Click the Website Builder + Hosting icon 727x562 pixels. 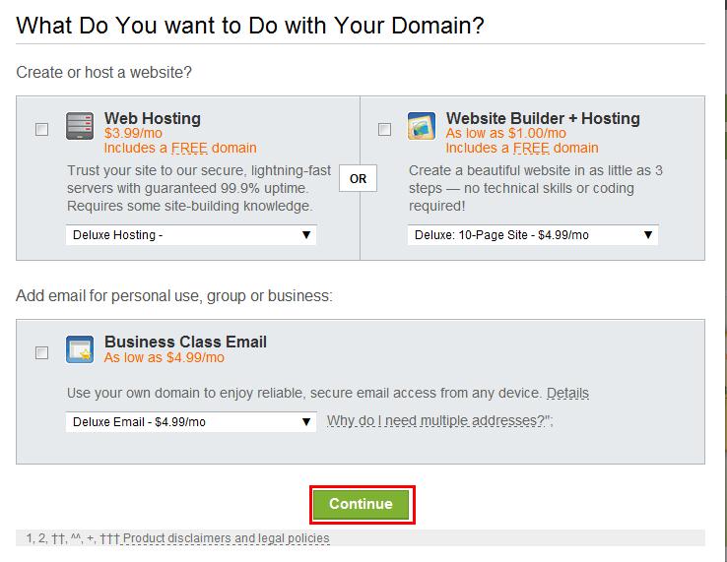coord(422,126)
